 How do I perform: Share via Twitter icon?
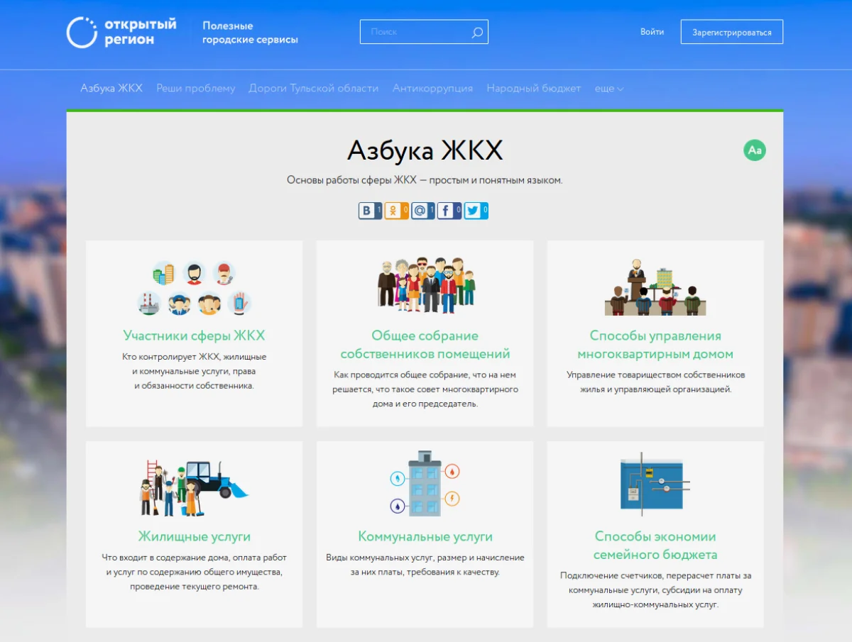(x=474, y=211)
